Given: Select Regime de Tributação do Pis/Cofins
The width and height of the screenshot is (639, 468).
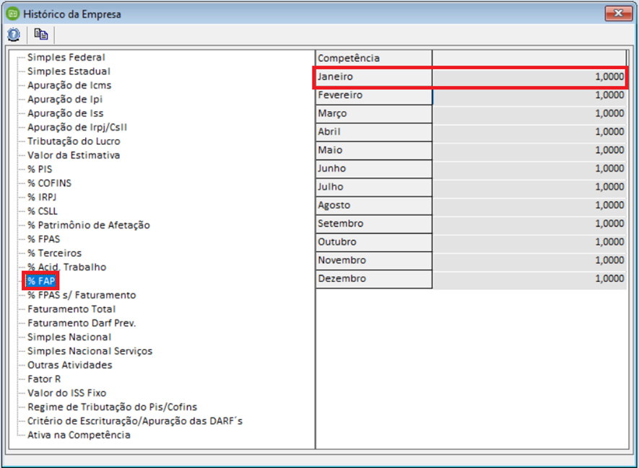Looking at the screenshot, I should pyautogui.click(x=112, y=407).
